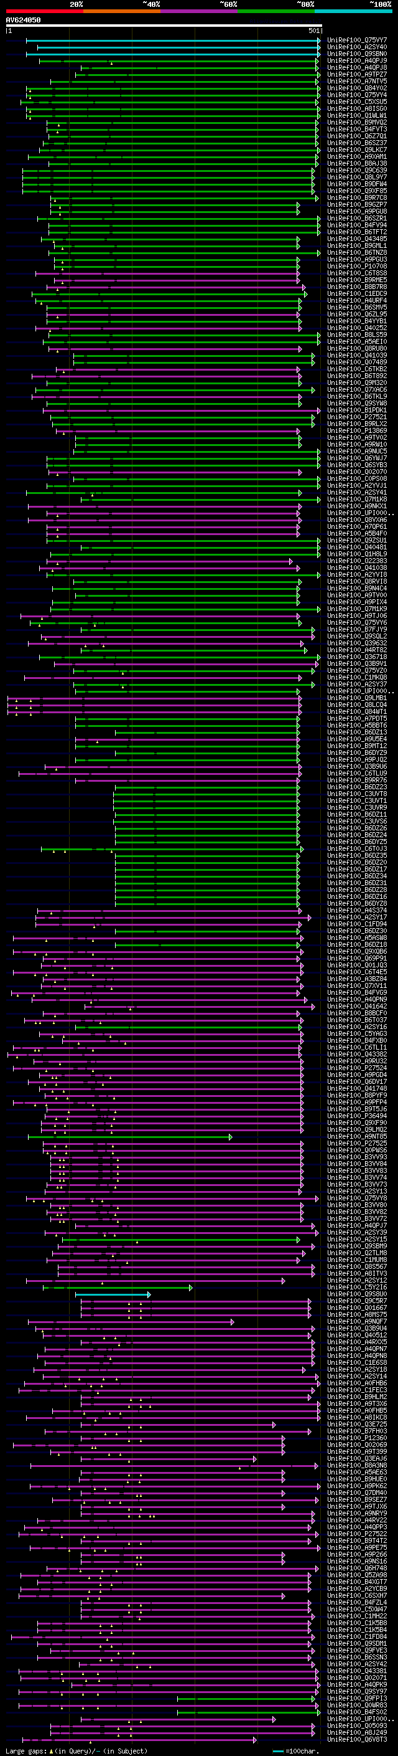Image resolution: width=398 pixels, height=1756 pixels.
Task: Select the UniRef100_B6SZR1 label
Action: tap(357, 218)
